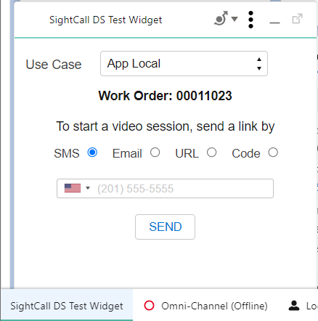Click the person icon in utility bar
This screenshot has width=318, height=321.
pos(294,306)
